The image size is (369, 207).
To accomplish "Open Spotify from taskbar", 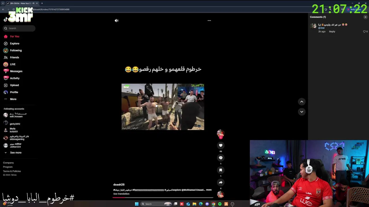I will coord(220,204).
